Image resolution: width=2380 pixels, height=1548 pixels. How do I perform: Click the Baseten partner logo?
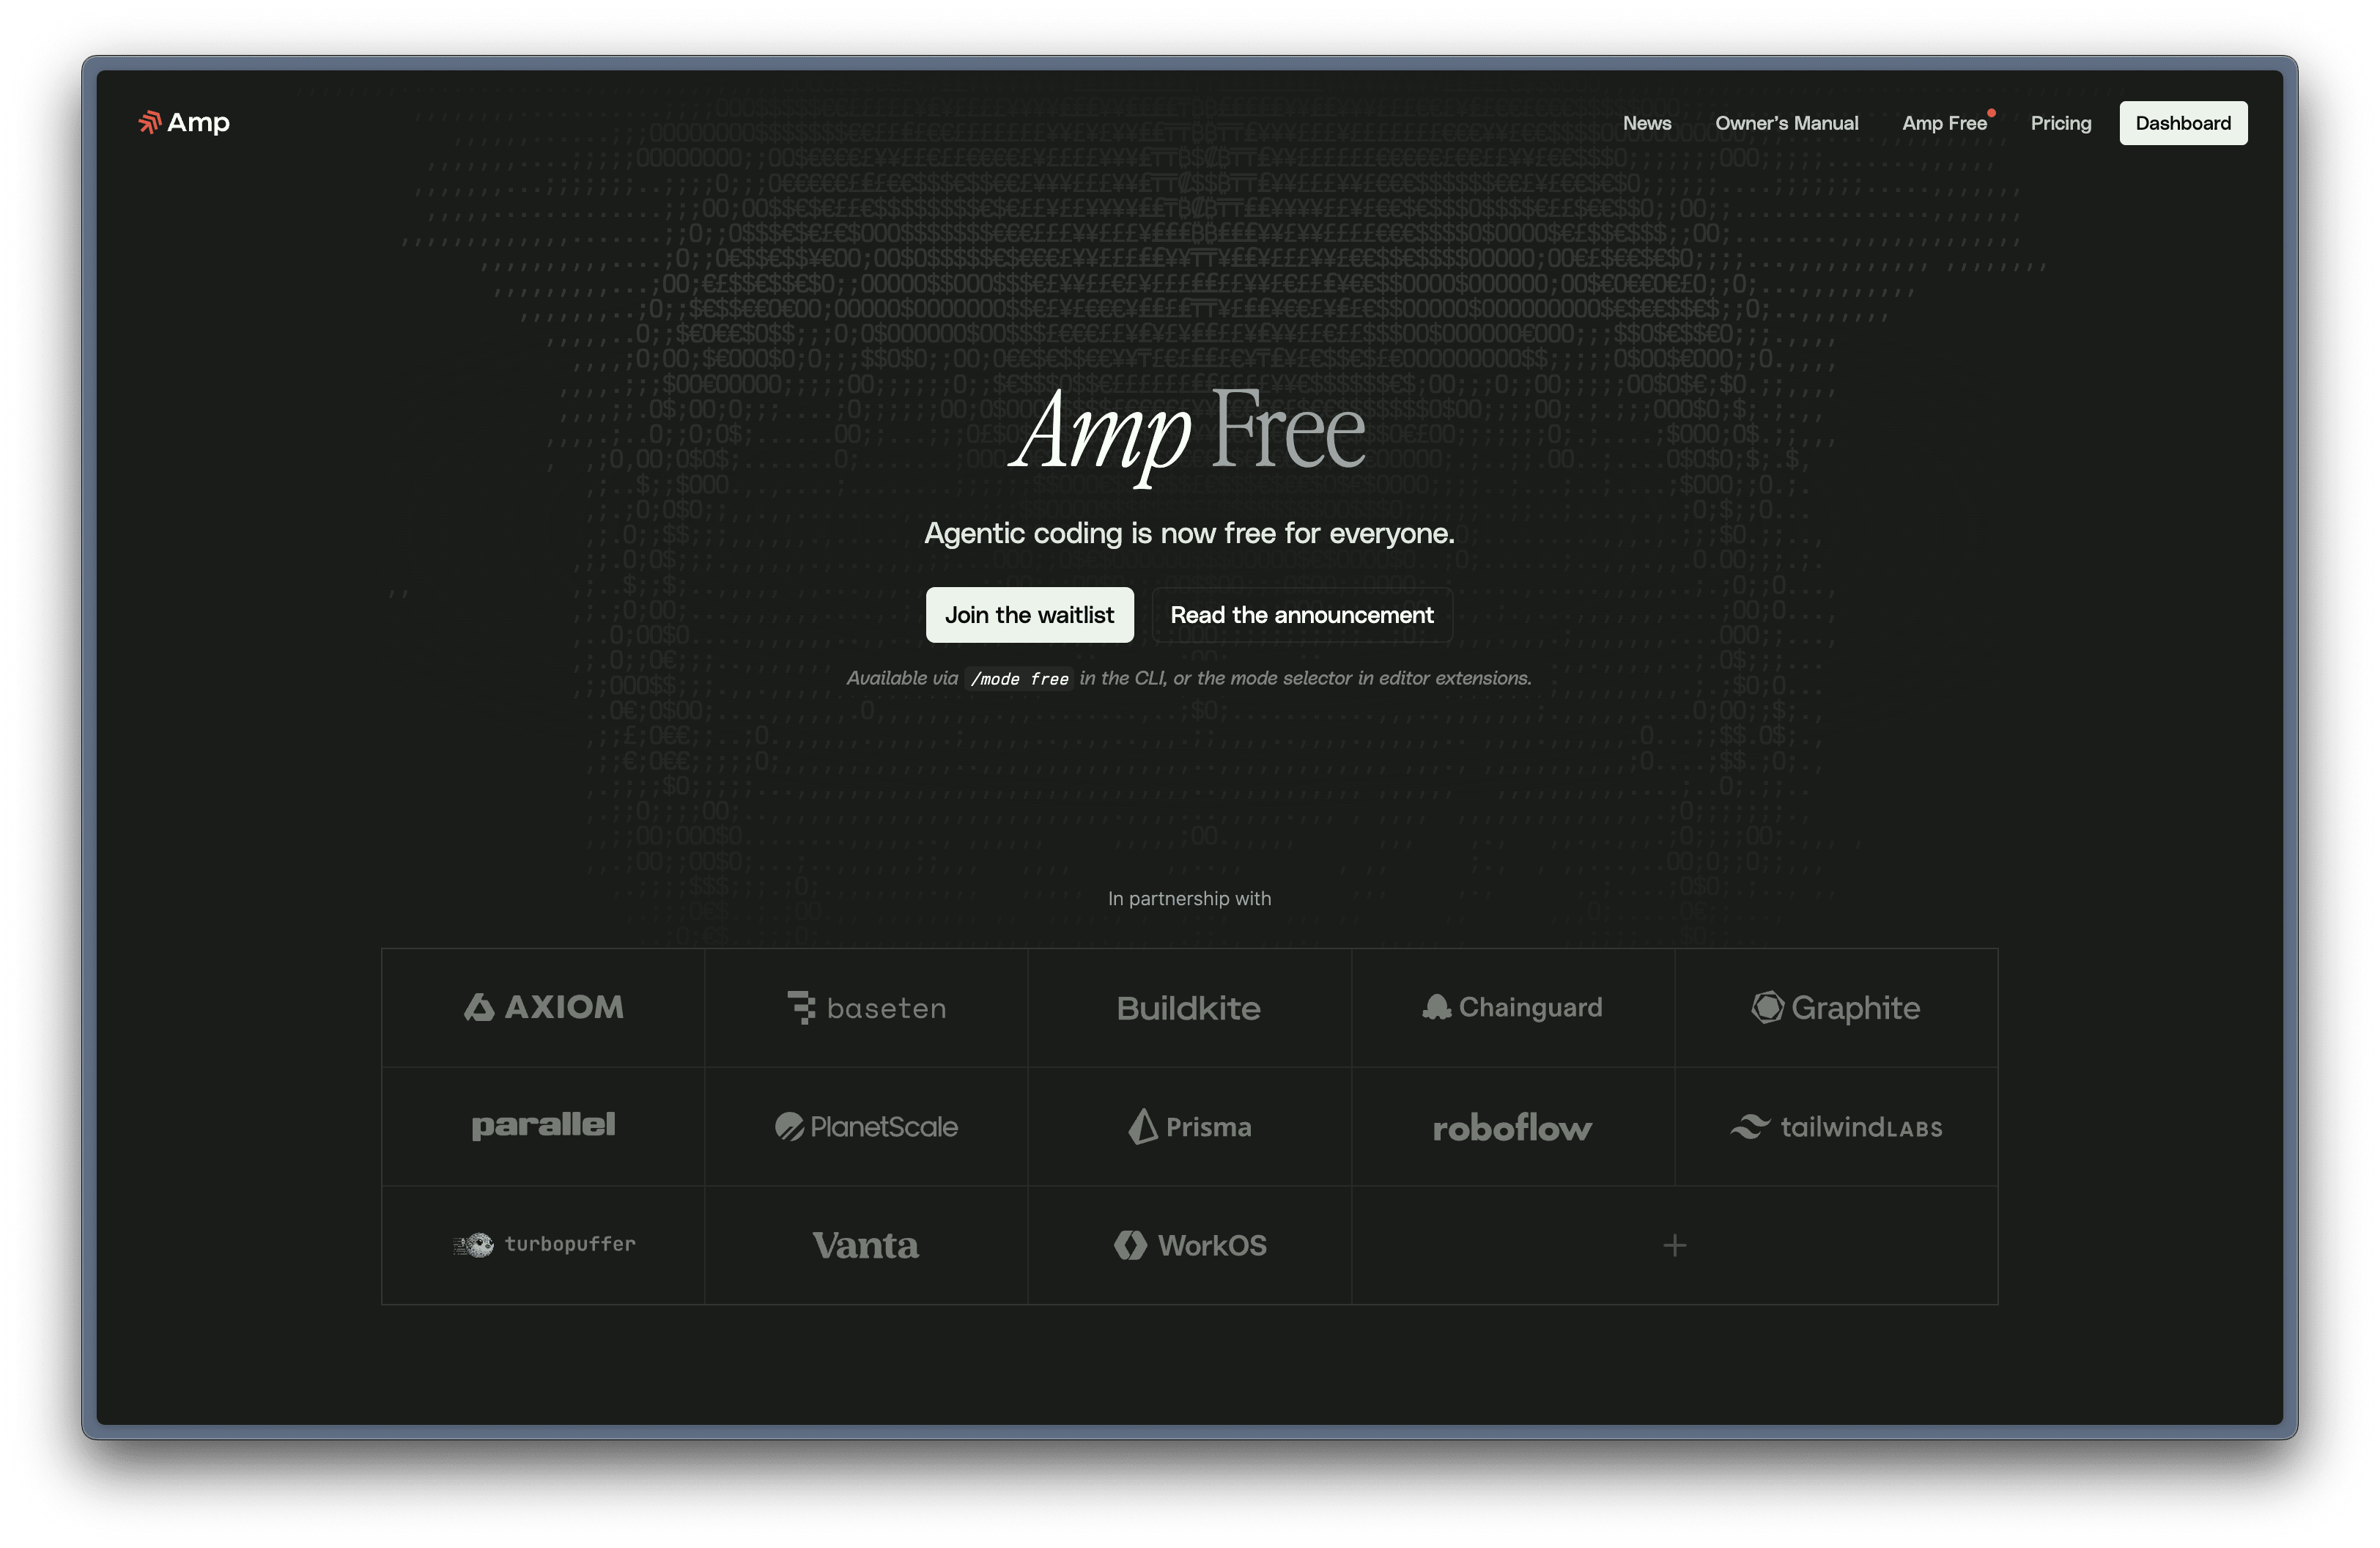866,1007
